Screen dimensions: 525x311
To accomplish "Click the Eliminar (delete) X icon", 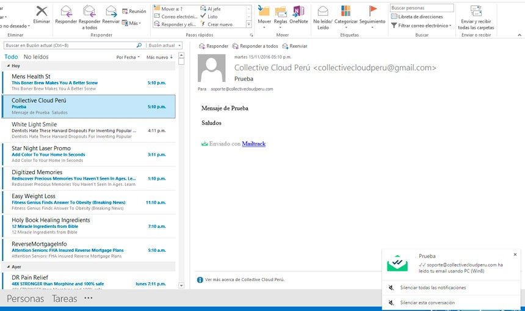I will tap(42, 12).
